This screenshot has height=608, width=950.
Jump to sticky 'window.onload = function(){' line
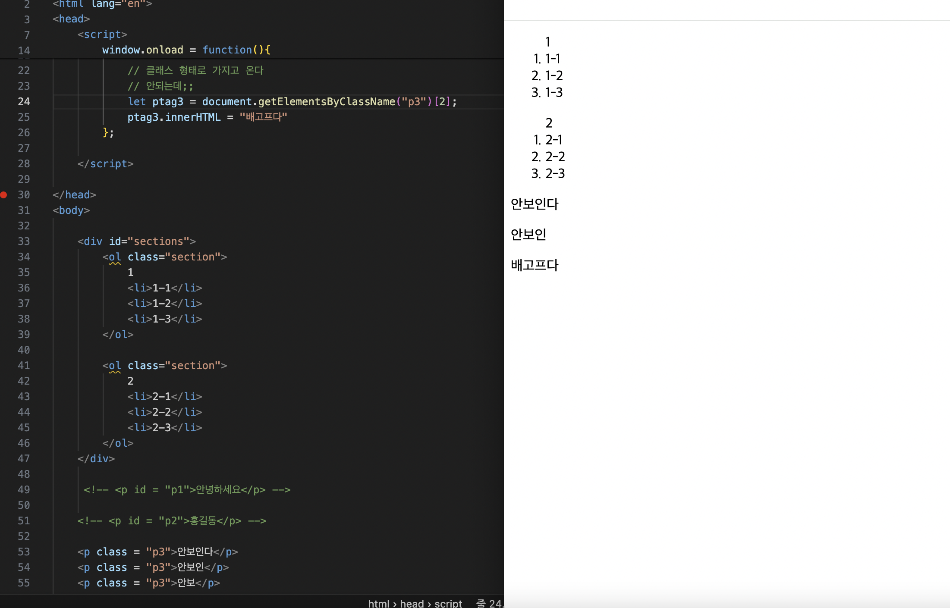(x=186, y=50)
